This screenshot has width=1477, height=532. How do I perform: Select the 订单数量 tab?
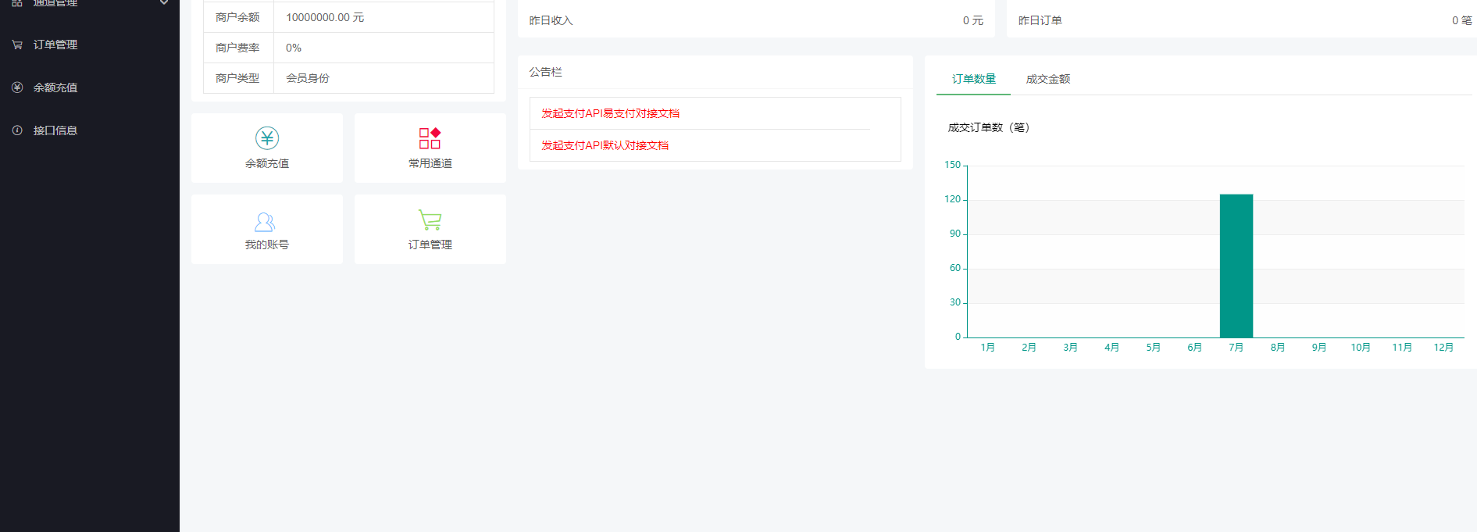[973, 79]
